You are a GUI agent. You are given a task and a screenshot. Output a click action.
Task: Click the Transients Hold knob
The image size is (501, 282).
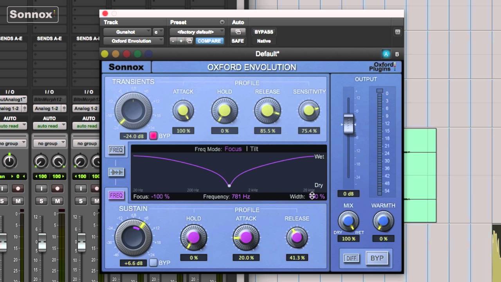tap(225, 111)
